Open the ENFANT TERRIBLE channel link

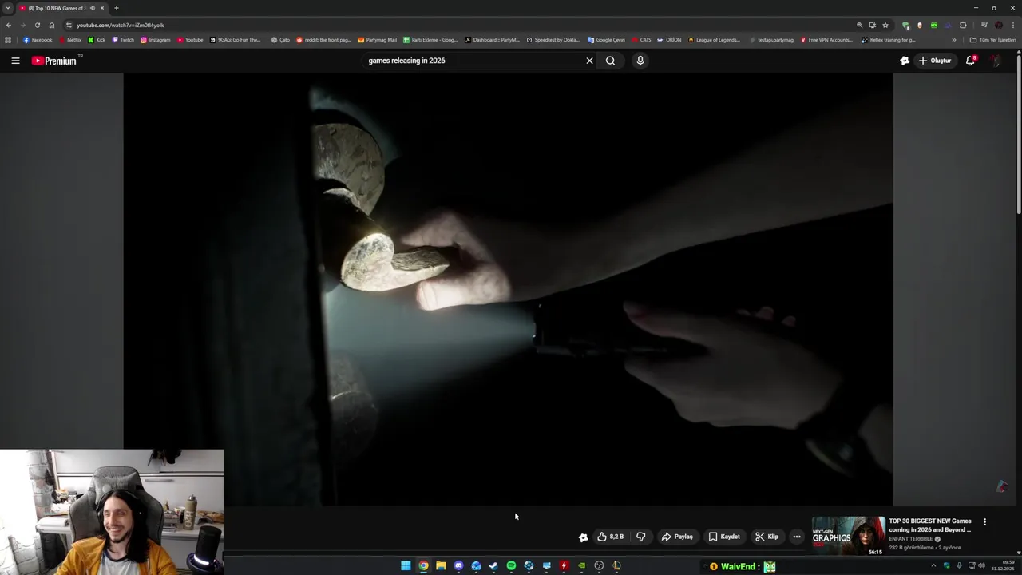(911, 539)
